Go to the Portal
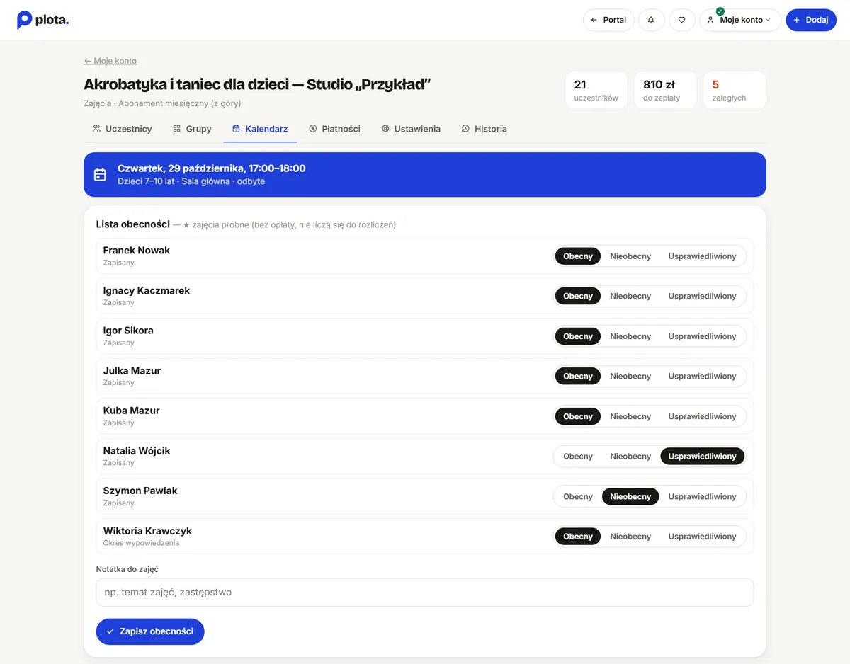The width and height of the screenshot is (850, 664). click(608, 20)
